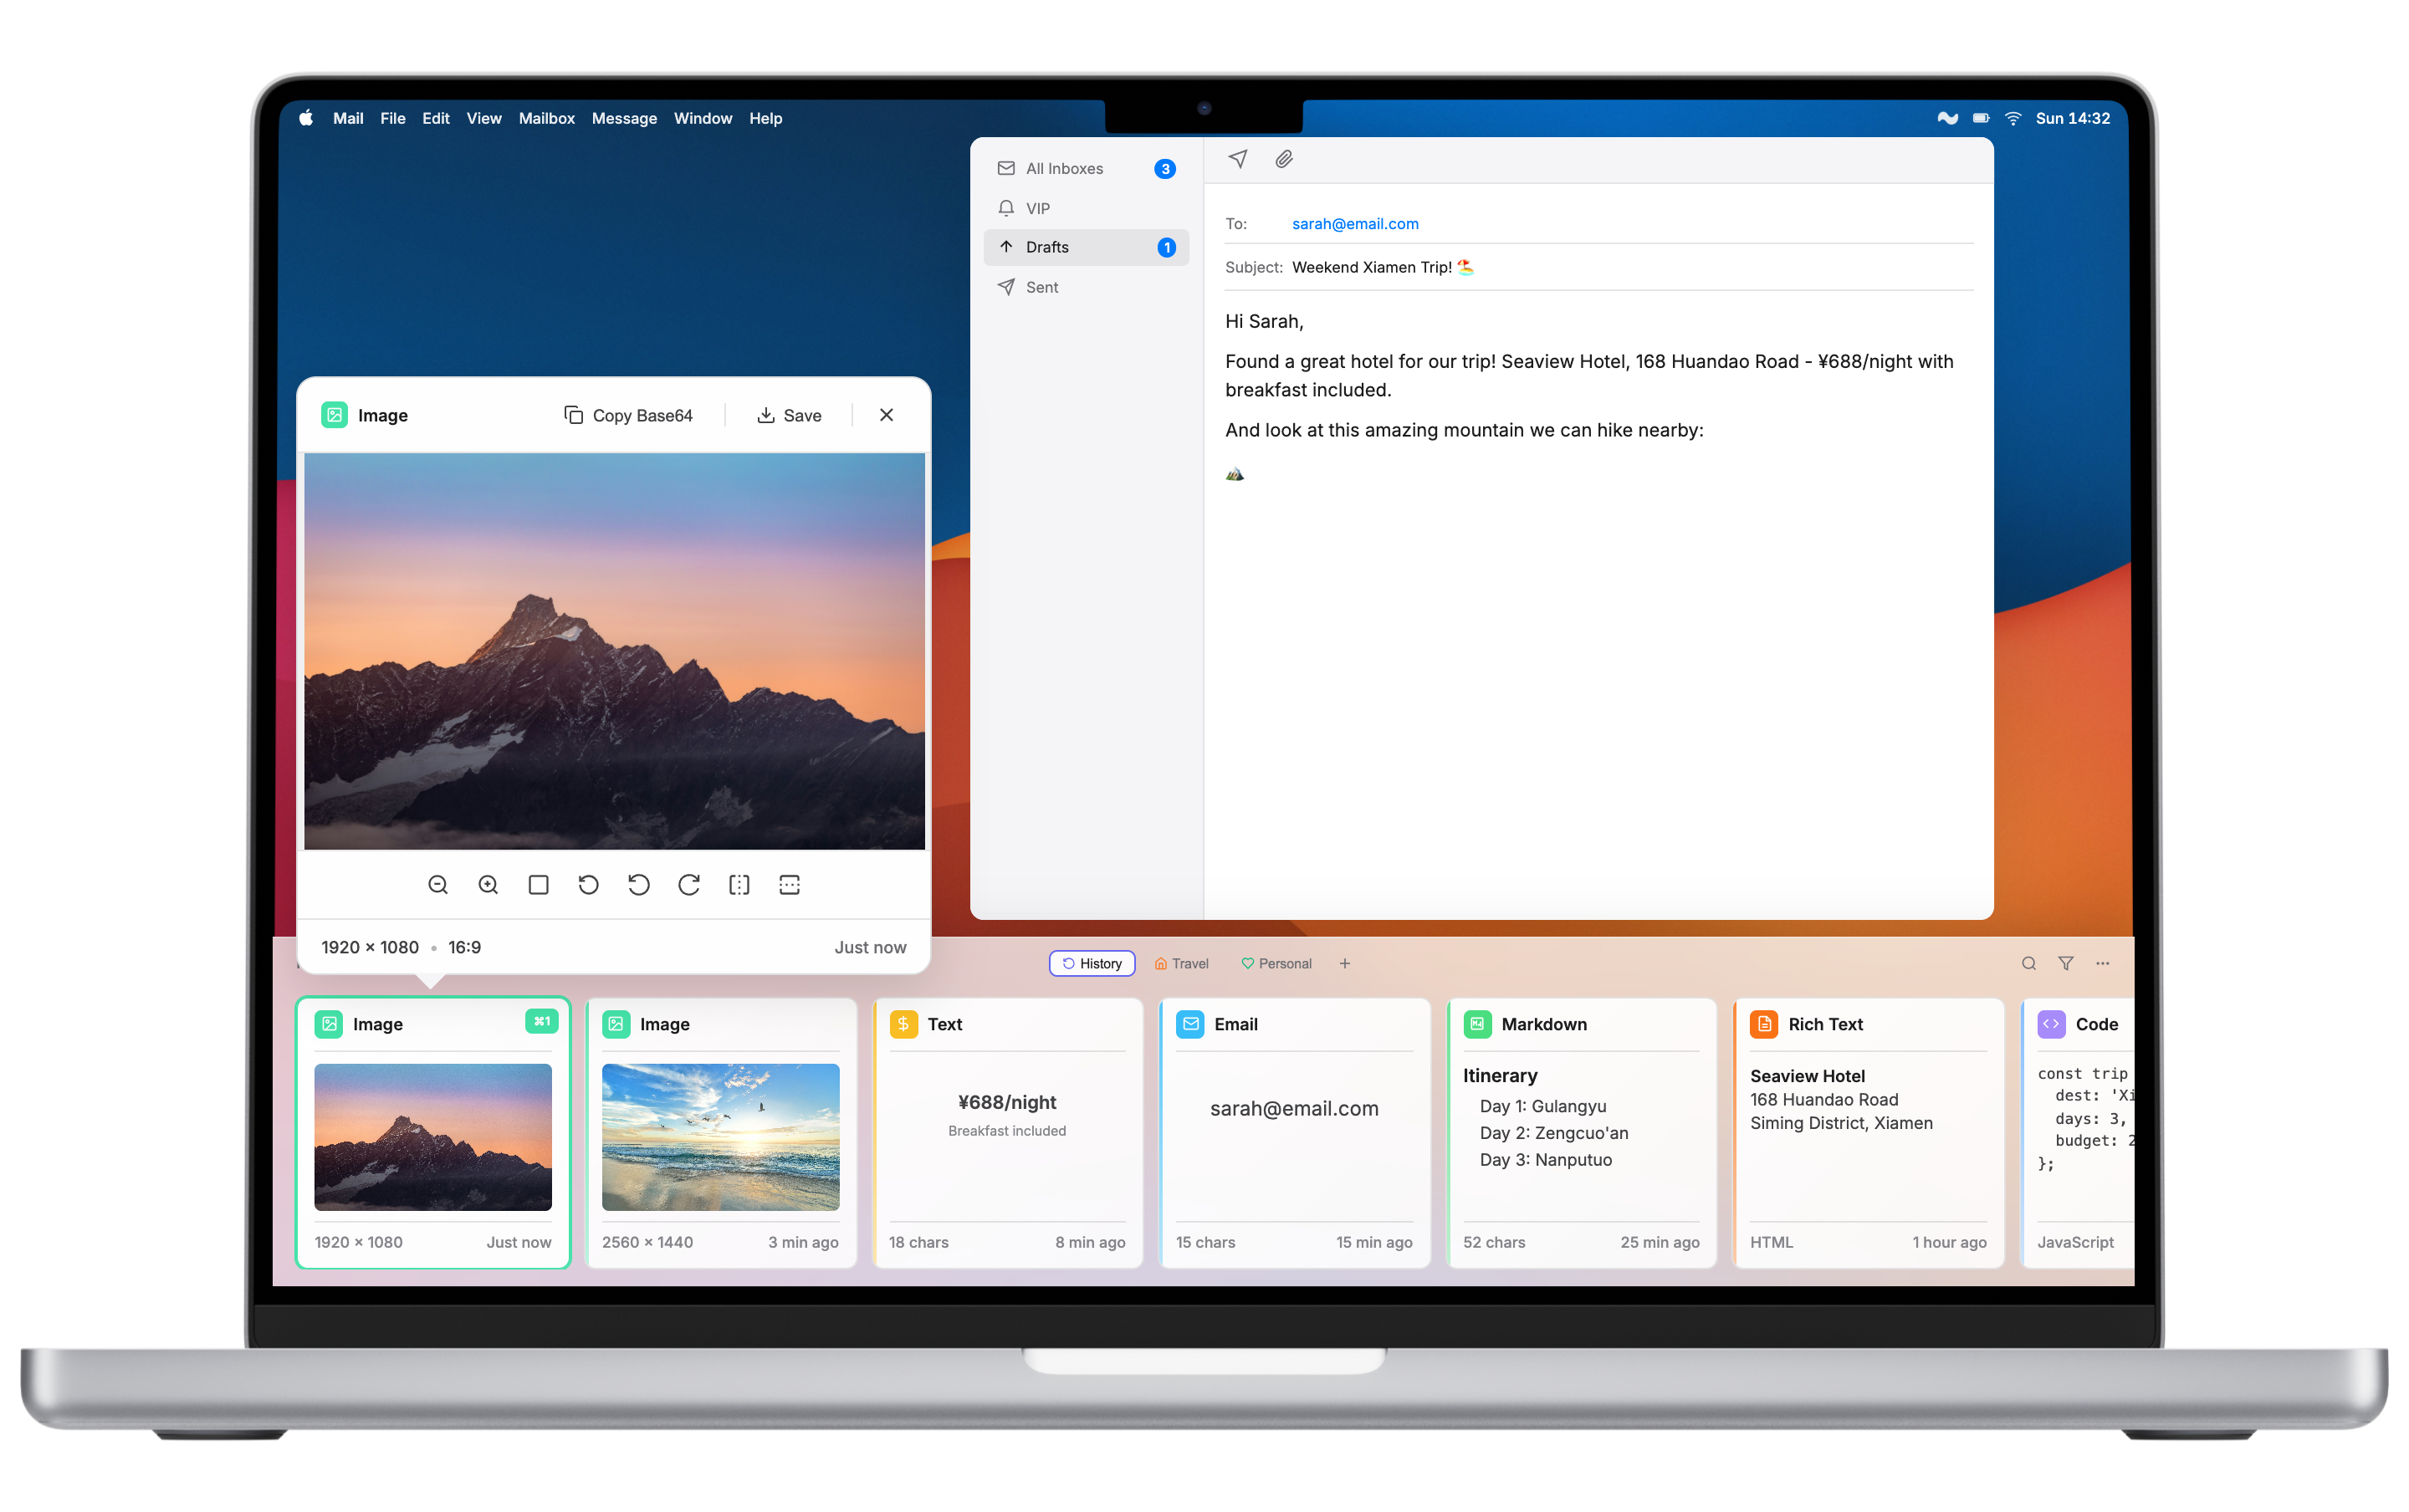Screen dimensions: 2409x1512
Task: Open Wi-Fi status in menu bar
Action: point(2013,118)
